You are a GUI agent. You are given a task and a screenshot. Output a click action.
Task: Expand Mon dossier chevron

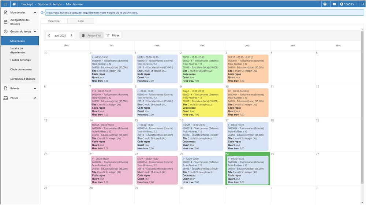point(35,12)
